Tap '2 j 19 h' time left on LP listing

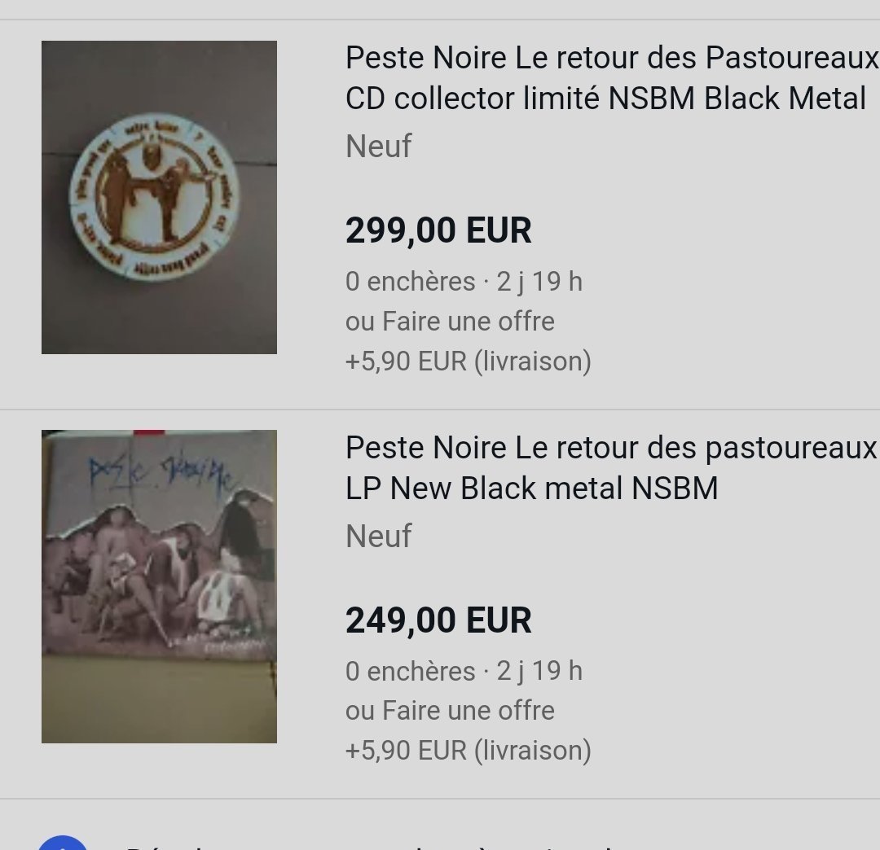point(539,671)
